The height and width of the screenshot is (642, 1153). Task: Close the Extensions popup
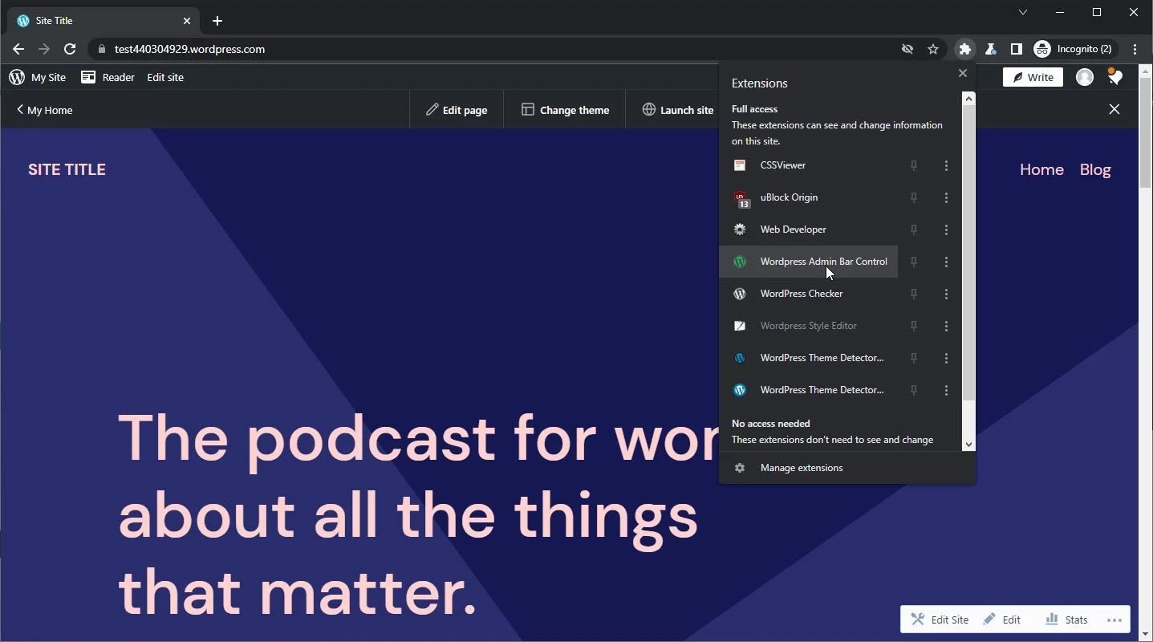click(x=963, y=73)
